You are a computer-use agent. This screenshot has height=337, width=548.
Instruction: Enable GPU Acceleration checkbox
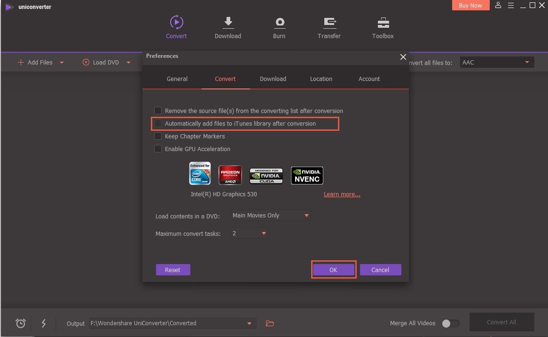(158, 149)
